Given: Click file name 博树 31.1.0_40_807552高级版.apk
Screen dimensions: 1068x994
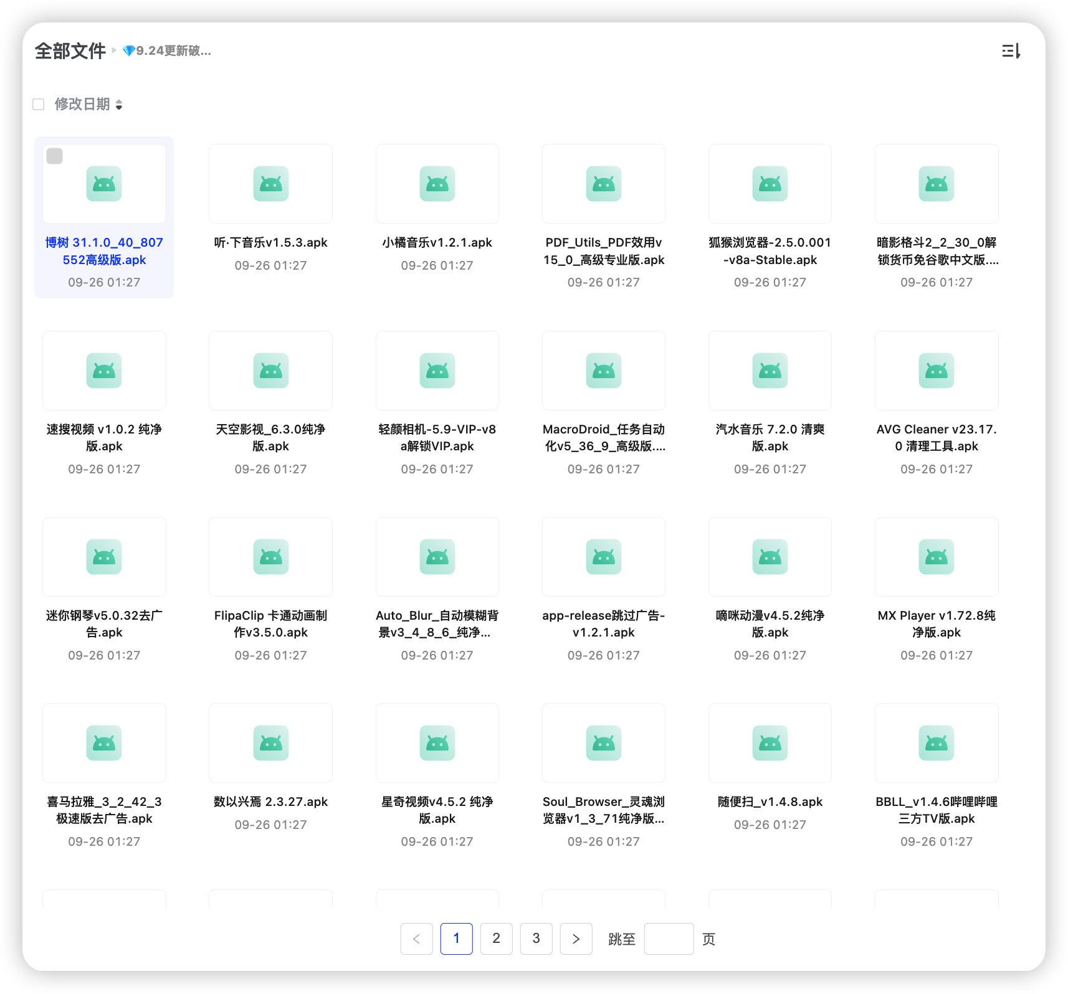Looking at the screenshot, I should [104, 251].
